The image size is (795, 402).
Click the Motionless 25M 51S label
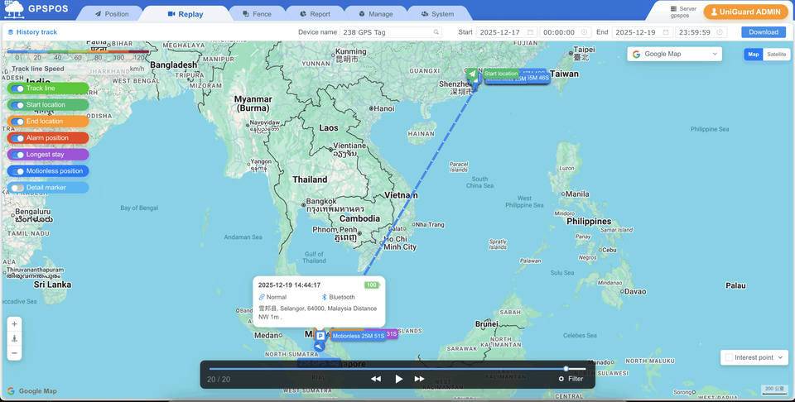pyautogui.click(x=359, y=336)
